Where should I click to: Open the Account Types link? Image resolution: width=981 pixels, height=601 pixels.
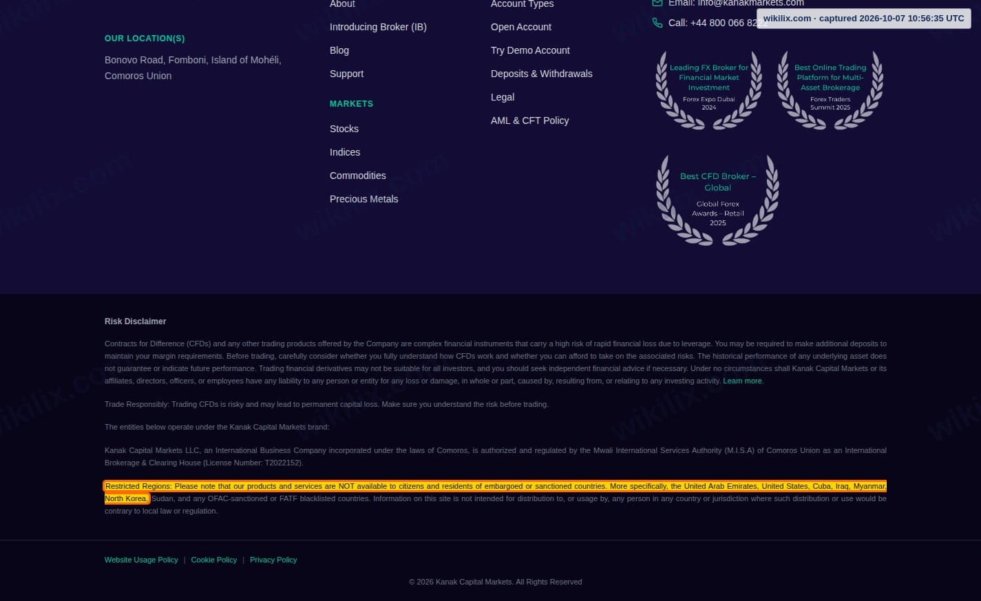(x=522, y=3)
